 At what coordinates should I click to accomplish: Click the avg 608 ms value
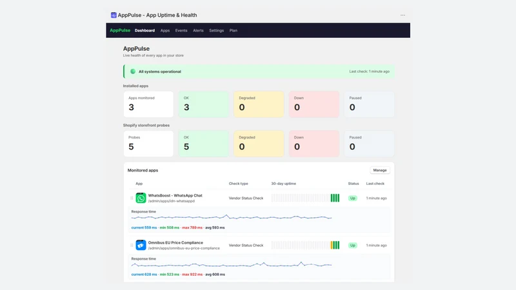[x=215, y=275]
